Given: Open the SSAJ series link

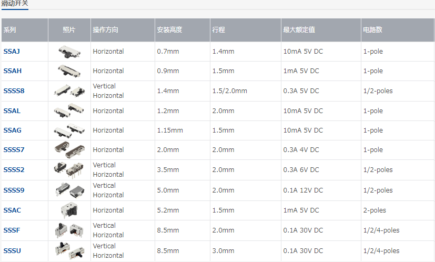Looking at the screenshot, I should point(12,52).
